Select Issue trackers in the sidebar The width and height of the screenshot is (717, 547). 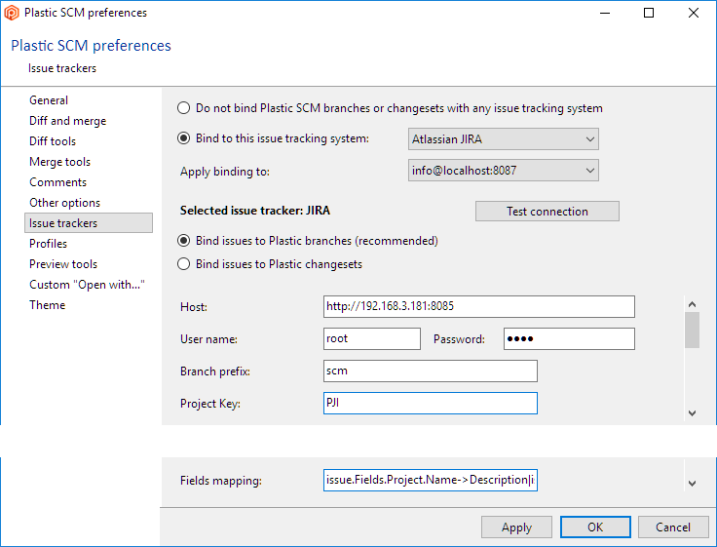click(x=89, y=223)
